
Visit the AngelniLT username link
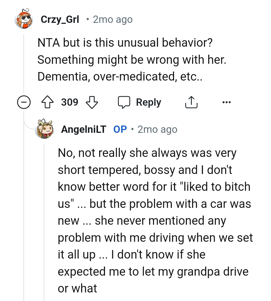click(x=84, y=129)
